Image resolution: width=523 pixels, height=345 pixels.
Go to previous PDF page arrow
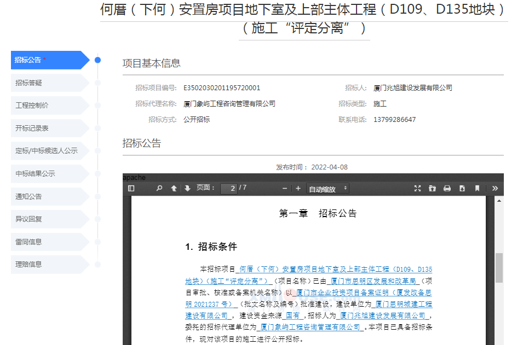(x=174, y=189)
